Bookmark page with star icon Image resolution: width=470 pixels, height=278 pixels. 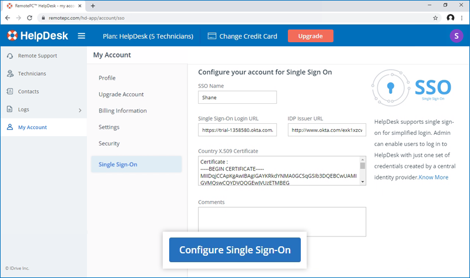(435, 18)
